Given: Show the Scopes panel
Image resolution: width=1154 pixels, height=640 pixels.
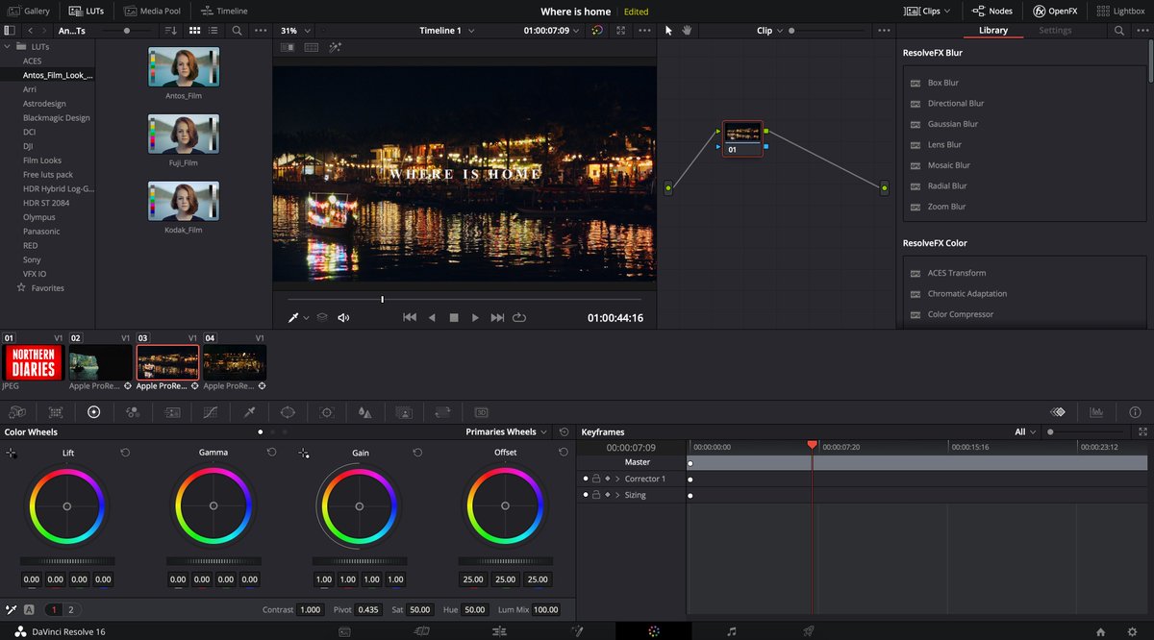Looking at the screenshot, I should (x=1095, y=411).
